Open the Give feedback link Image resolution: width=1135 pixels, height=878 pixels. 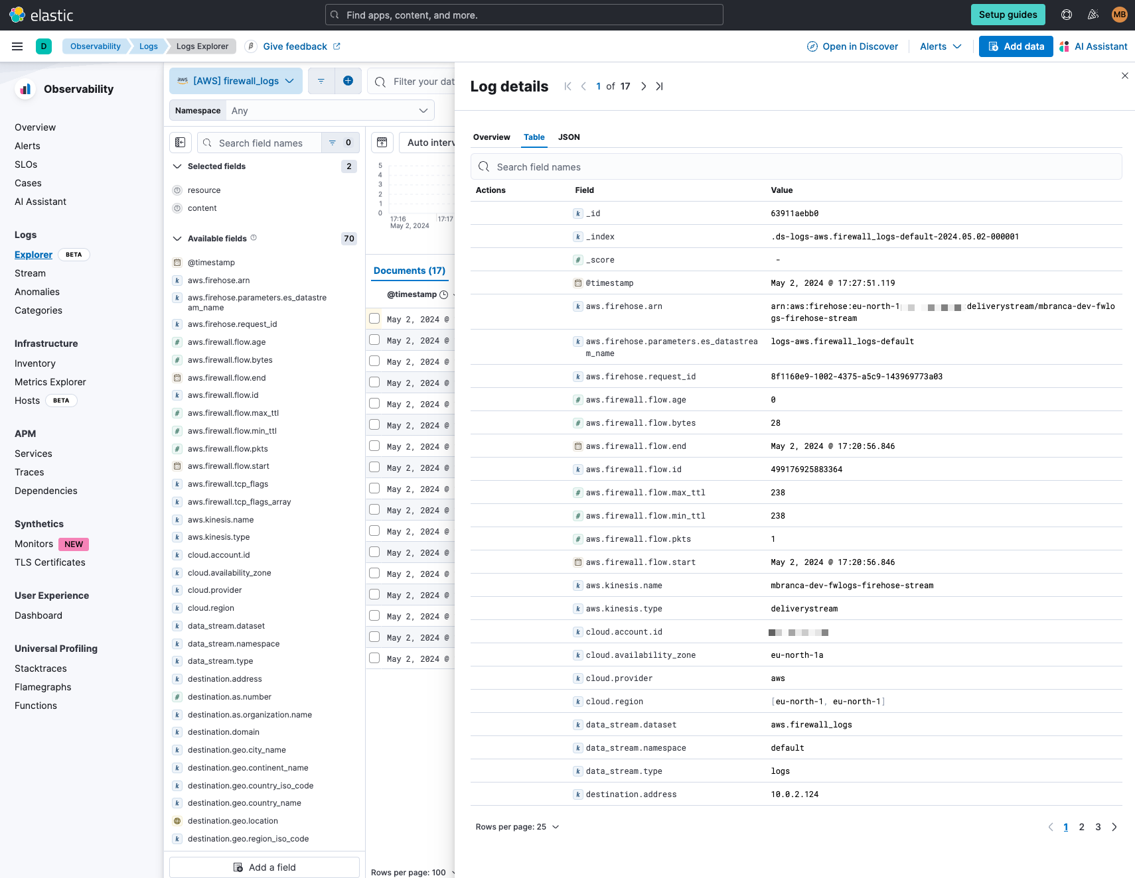[295, 46]
